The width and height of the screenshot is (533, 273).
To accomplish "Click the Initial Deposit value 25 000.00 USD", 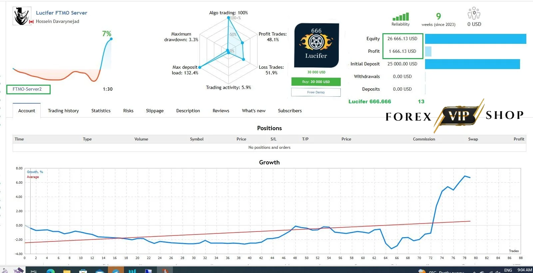I will [x=402, y=64].
